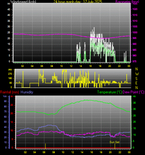This screenshot has width=145, height=155.
Task: Click the Windspeed (kph) axis title
Action: click(23, 2)
